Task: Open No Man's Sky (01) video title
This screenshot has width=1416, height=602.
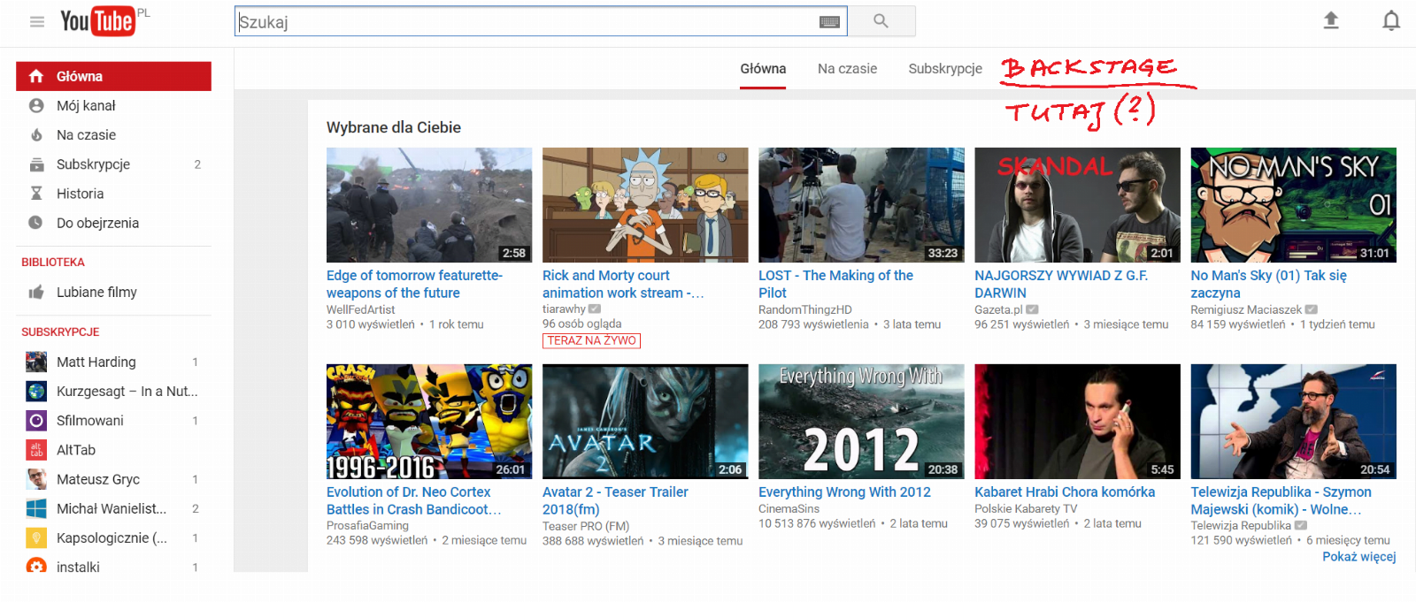Action: click(x=1268, y=284)
